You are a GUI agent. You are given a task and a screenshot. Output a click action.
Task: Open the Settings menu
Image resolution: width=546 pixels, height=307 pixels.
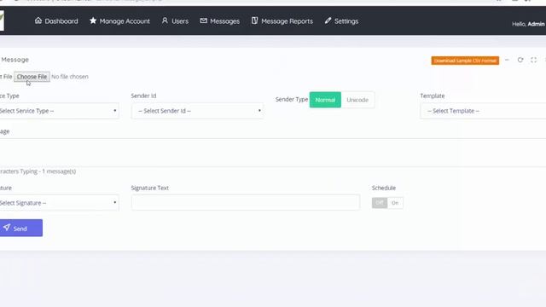click(341, 21)
